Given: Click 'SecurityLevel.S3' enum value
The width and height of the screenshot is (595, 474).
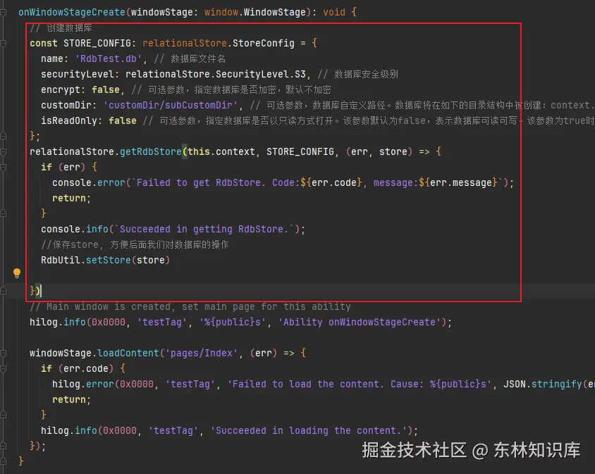Looking at the screenshot, I should (x=261, y=75).
